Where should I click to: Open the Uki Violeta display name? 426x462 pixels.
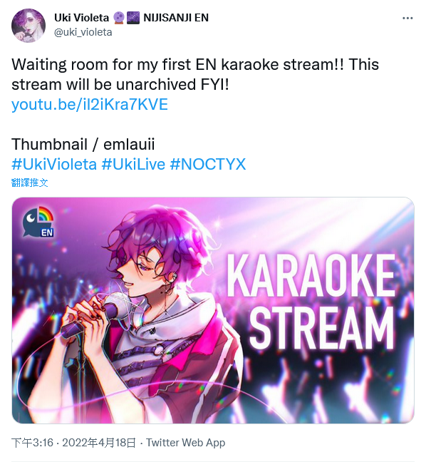pyautogui.click(x=81, y=18)
